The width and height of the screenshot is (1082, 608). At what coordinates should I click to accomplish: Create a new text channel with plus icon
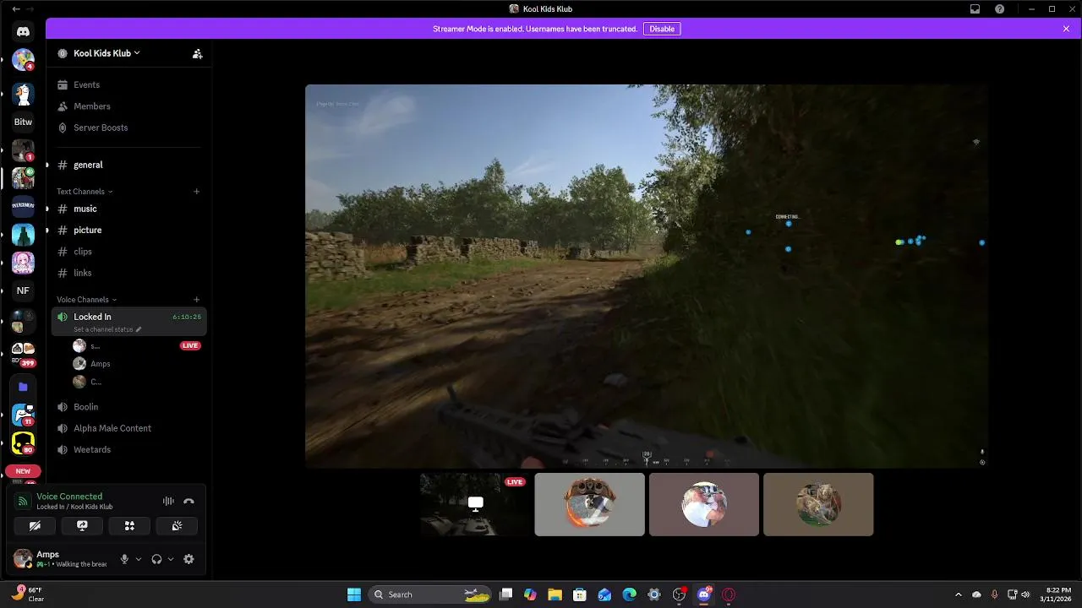[x=197, y=192]
